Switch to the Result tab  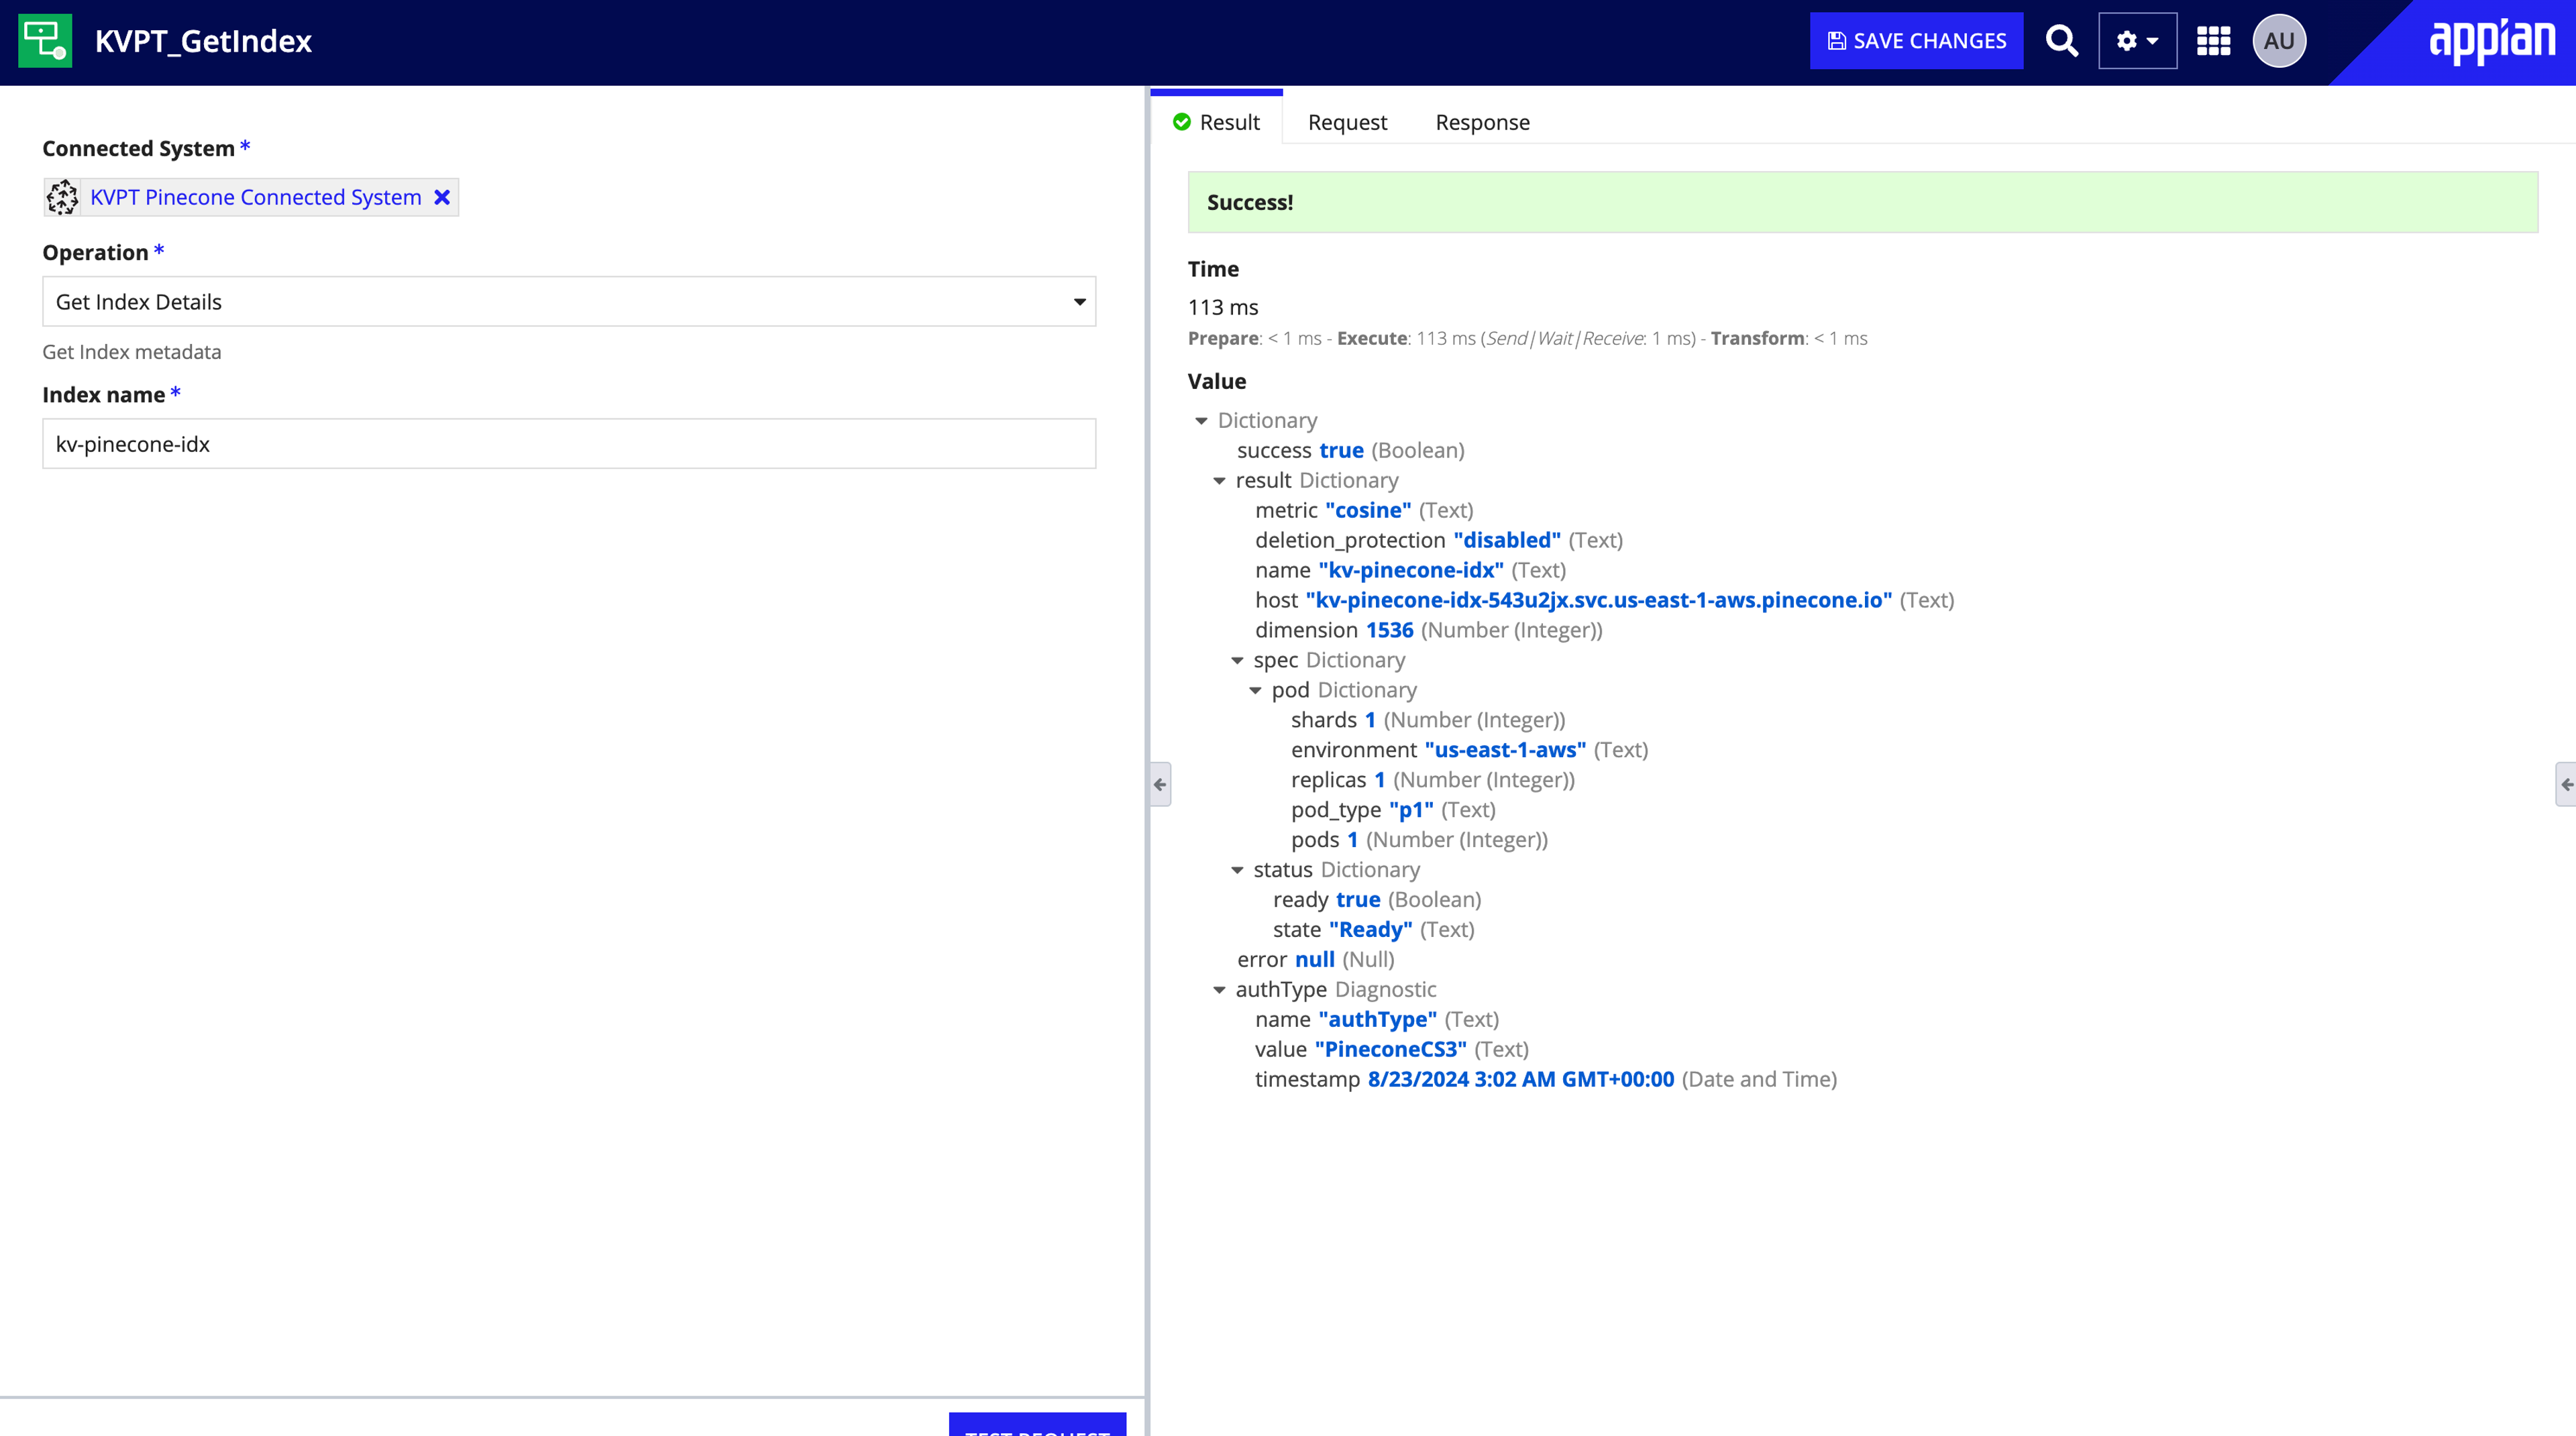(1216, 122)
